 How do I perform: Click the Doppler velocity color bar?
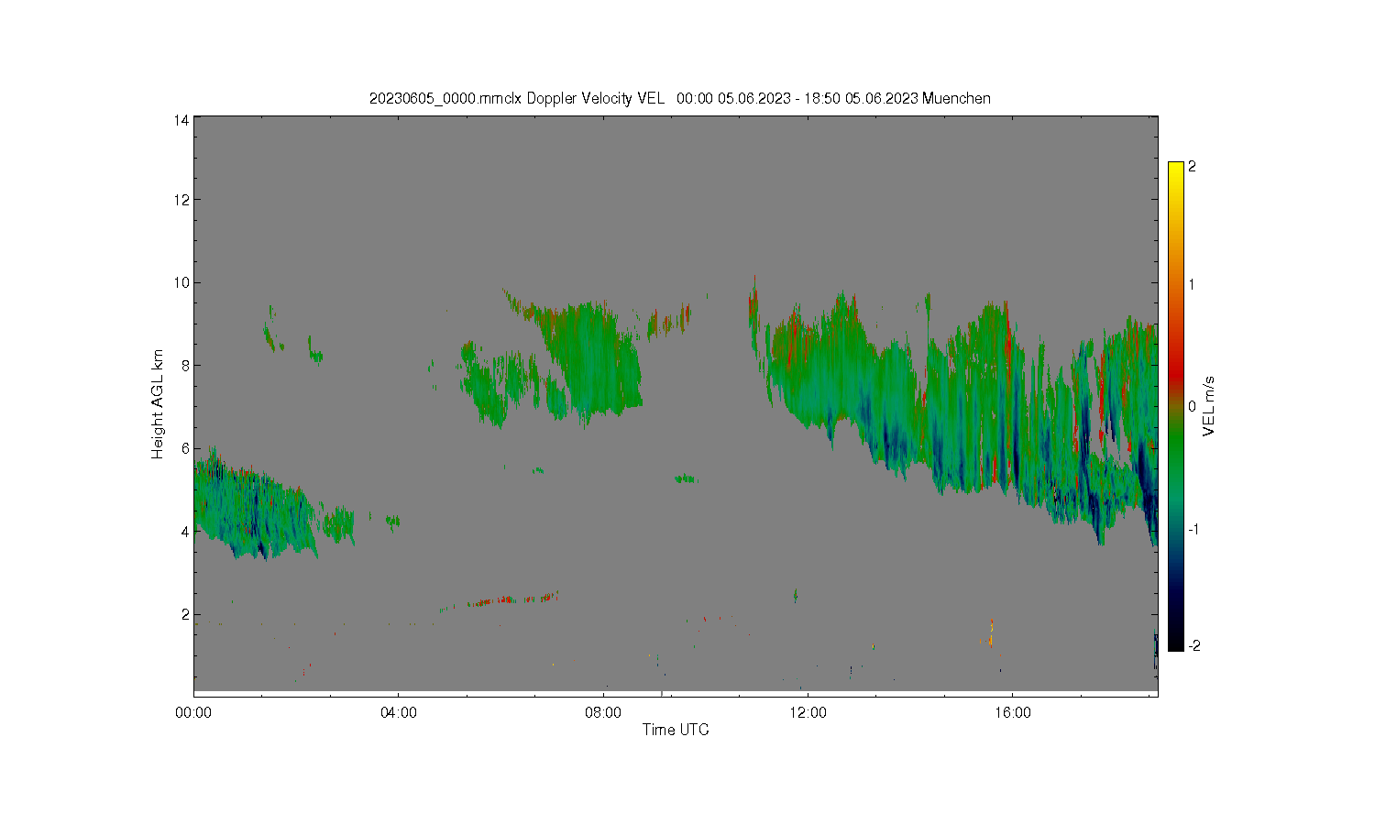(1175, 406)
